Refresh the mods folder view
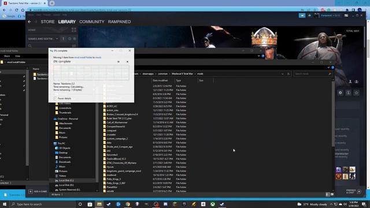The height and width of the screenshot is (208, 370). click(288, 74)
